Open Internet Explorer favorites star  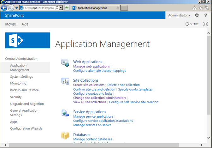pos(201,8)
